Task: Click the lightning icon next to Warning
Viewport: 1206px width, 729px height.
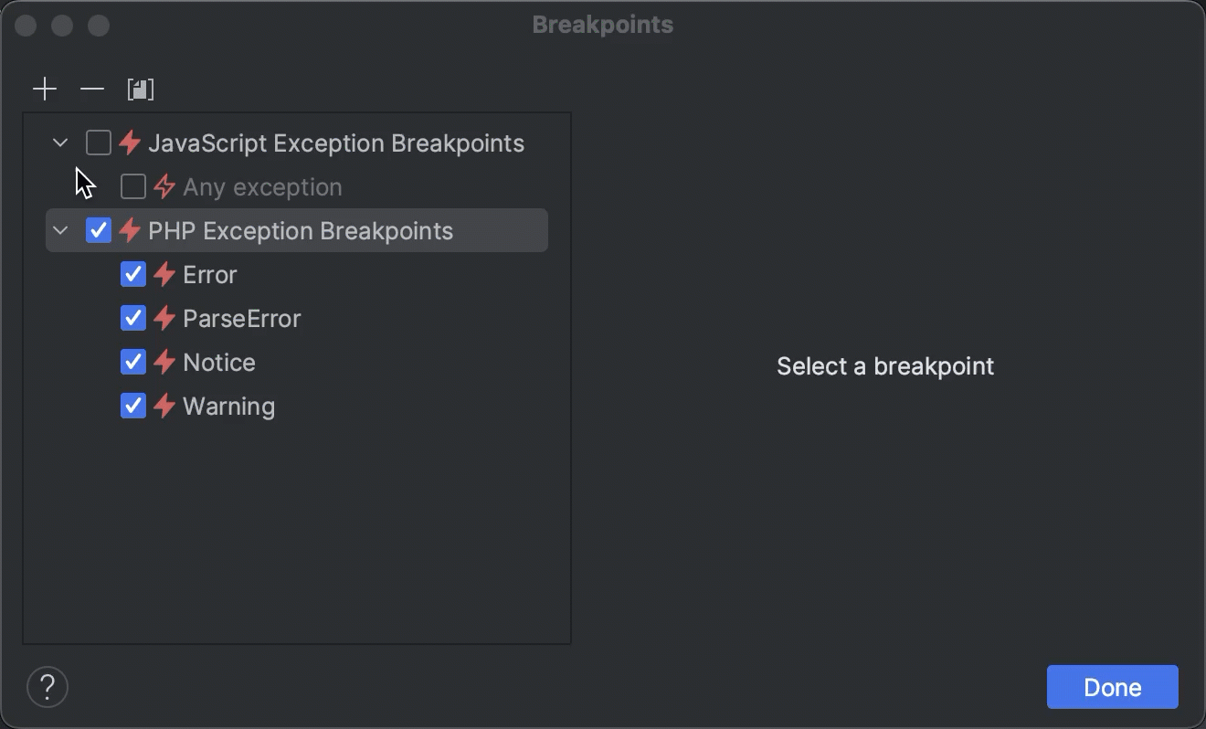Action: point(163,406)
